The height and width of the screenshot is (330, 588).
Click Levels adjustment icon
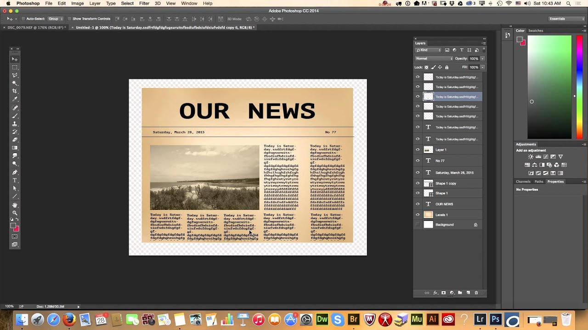point(538,157)
